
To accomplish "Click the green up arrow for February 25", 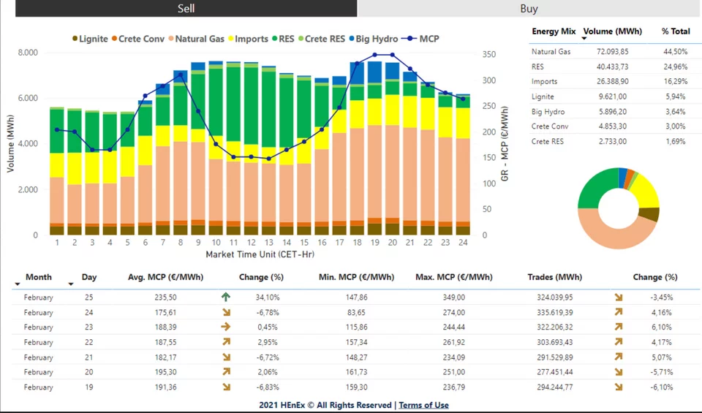I will 225,298.
